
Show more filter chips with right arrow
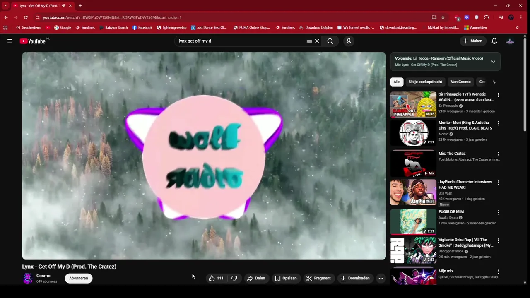click(494, 82)
